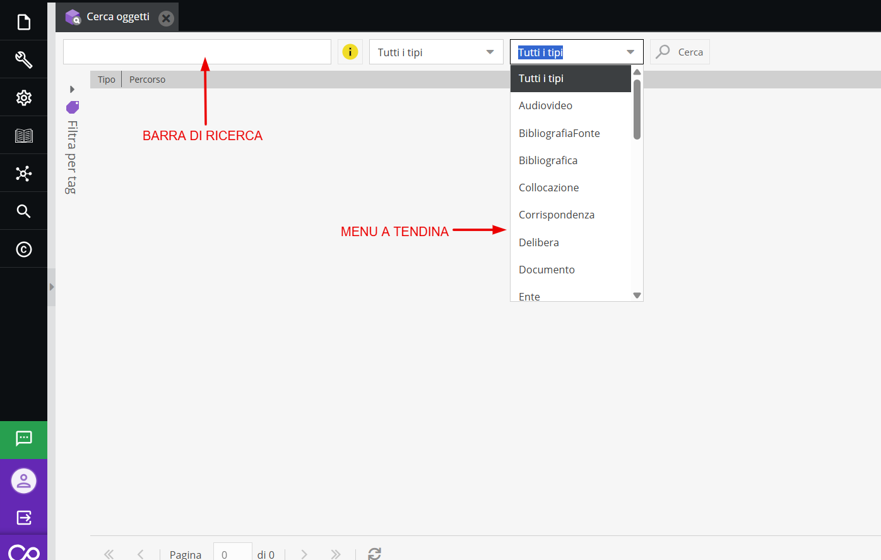Open the network graph icon
This screenshot has width=881, height=560.
(23, 174)
